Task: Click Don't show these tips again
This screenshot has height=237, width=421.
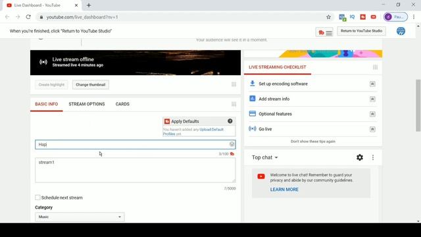Action: click(313, 142)
